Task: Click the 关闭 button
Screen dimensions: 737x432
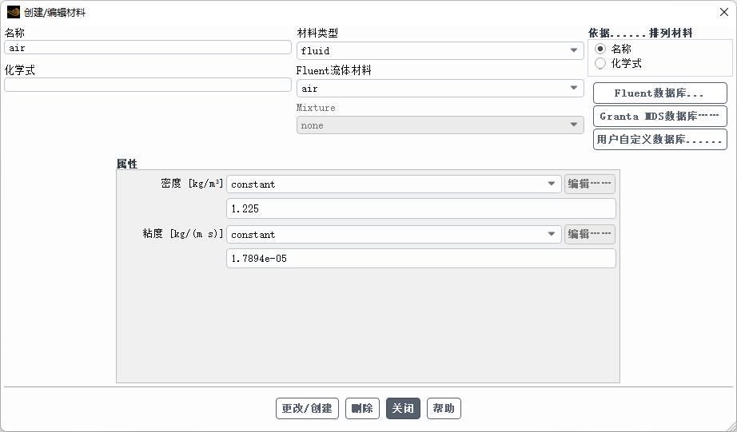Action: [403, 409]
